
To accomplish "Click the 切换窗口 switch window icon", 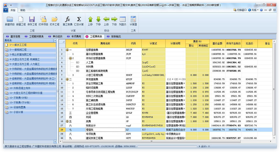I will pyautogui.click(x=235, y=10).
